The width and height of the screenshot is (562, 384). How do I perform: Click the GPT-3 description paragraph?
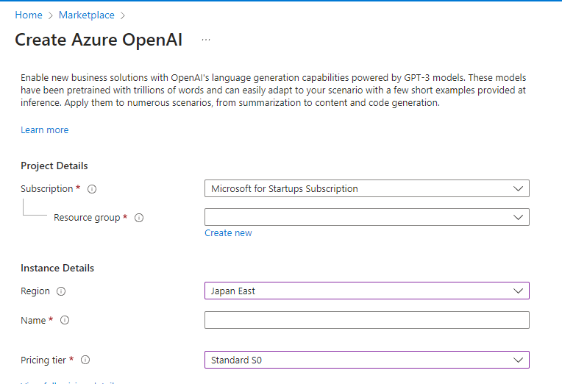(x=273, y=90)
